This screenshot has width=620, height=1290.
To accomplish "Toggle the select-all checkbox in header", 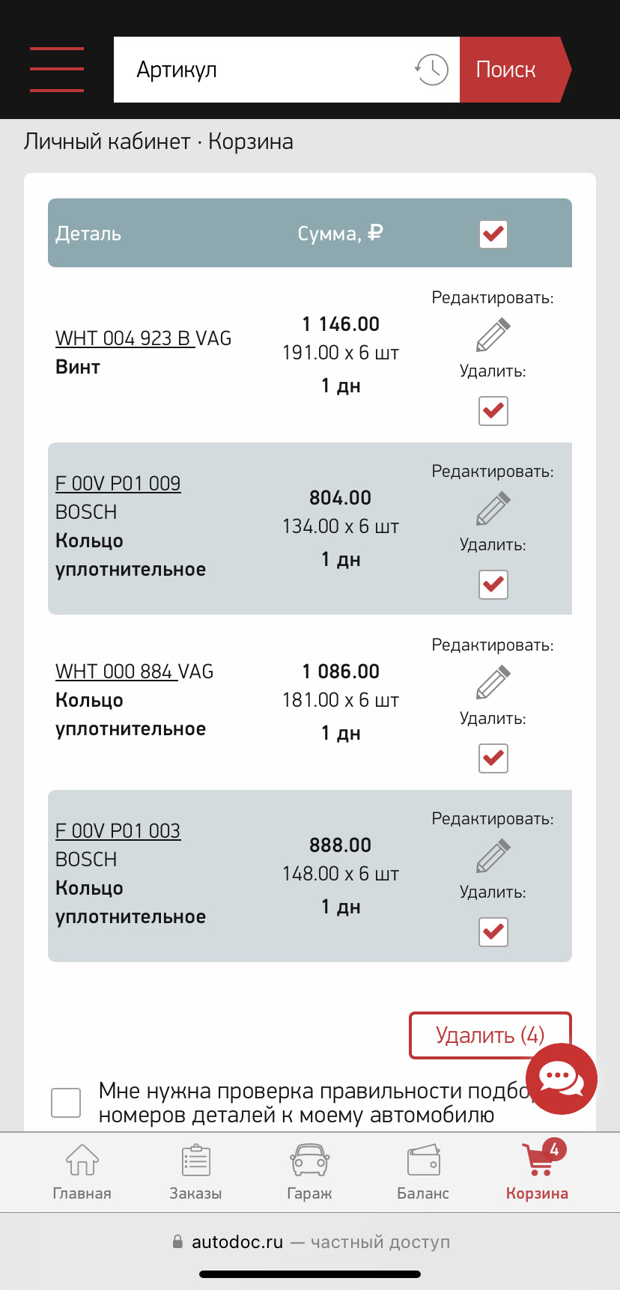I will coord(493,234).
